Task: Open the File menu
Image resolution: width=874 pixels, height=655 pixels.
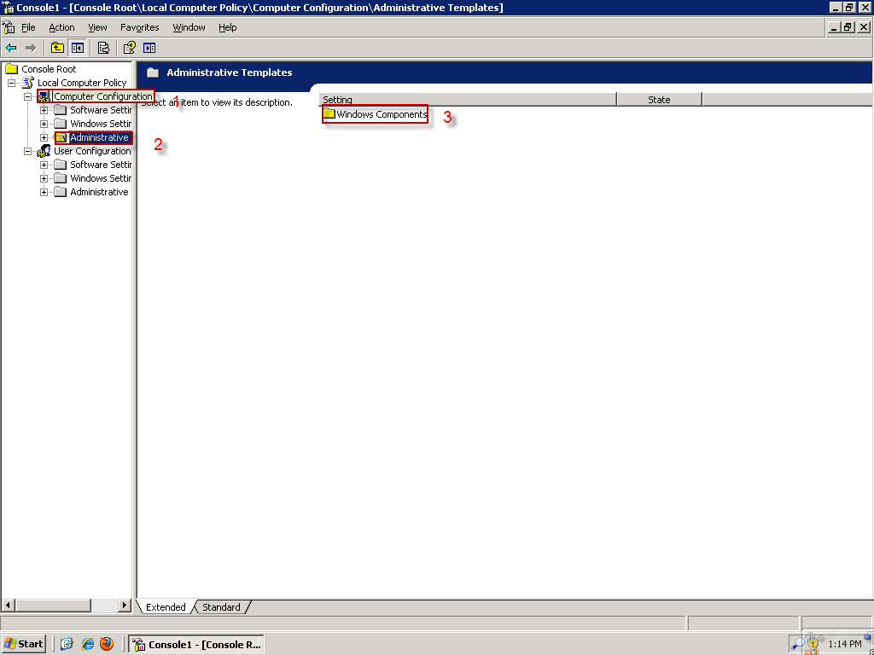Action: 28,27
